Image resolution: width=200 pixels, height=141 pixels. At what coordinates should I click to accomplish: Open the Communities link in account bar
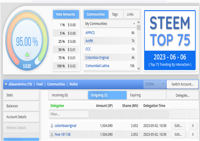point(56,84)
